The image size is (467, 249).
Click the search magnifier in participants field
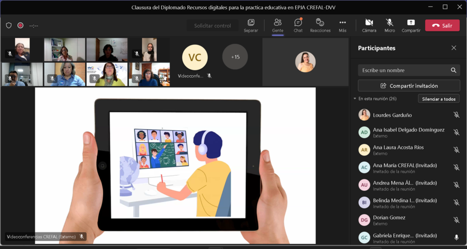(x=453, y=71)
